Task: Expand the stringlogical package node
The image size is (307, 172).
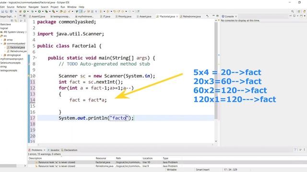Action: pos(1,55)
